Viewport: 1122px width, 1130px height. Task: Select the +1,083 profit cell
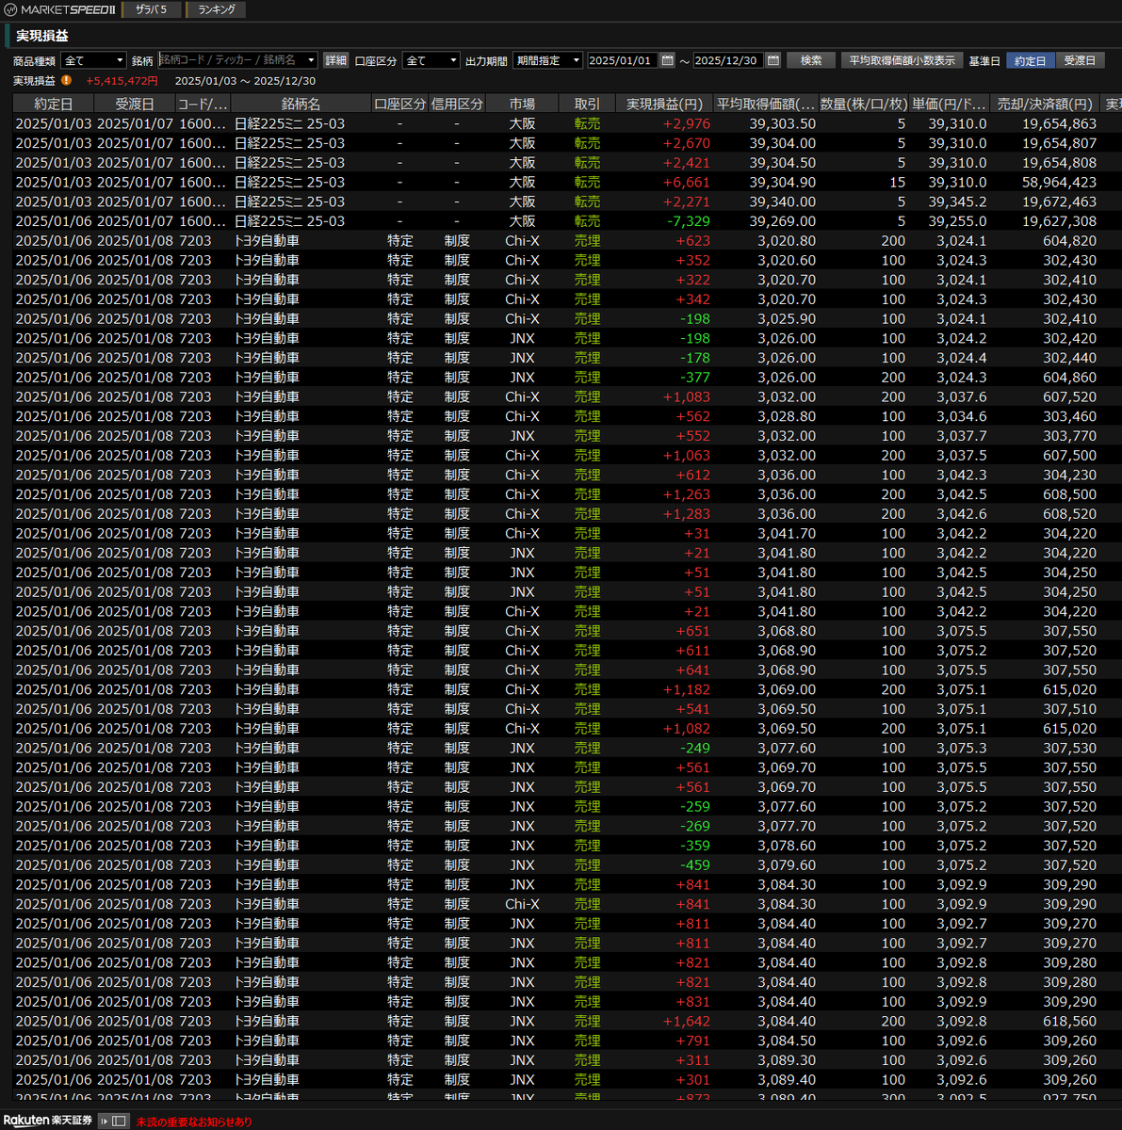tap(687, 396)
